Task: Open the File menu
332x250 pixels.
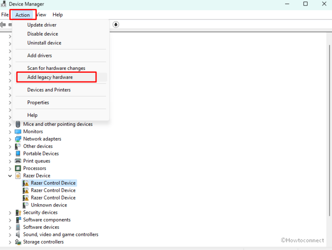Action: [5, 15]
